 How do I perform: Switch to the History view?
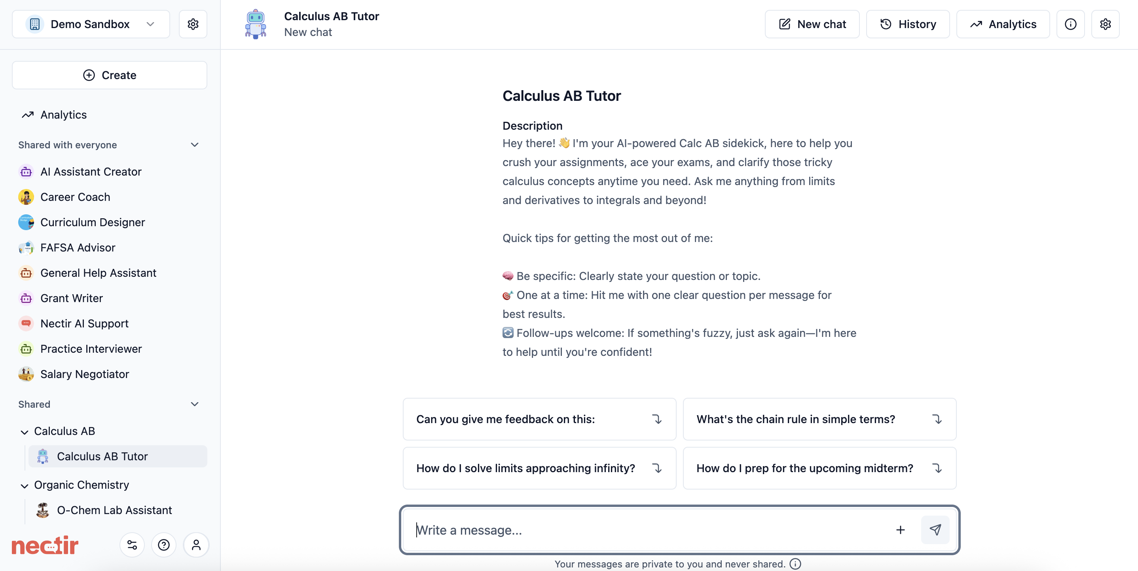pyautogui.click(x=908, y=24)
